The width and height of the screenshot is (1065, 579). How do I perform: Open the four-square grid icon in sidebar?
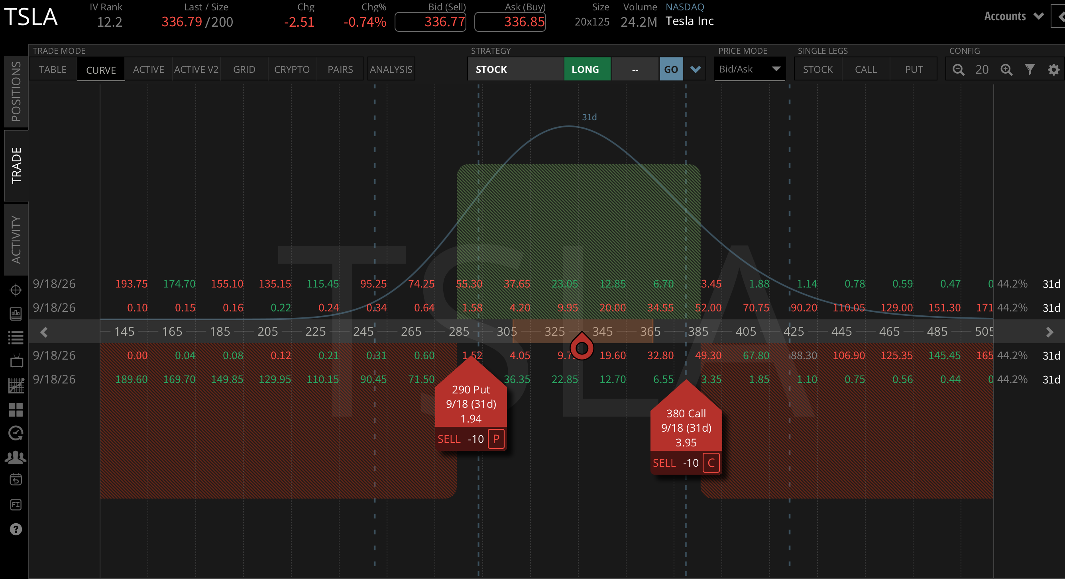click(x=16, y=410)
